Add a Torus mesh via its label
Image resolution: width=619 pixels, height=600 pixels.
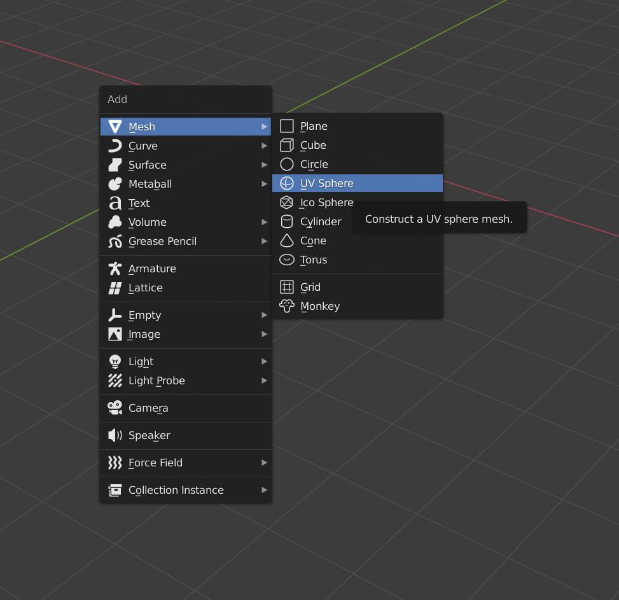click(x=314, y=260)
